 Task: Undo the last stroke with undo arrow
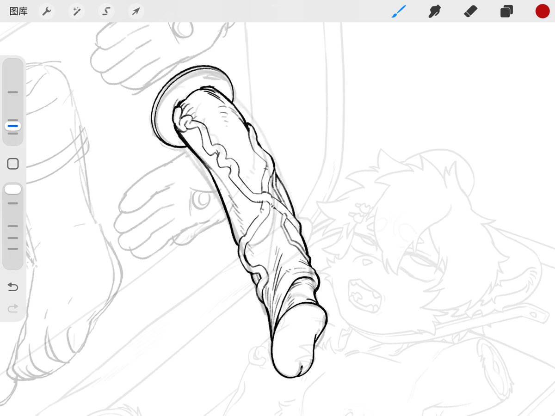(13, 287)
